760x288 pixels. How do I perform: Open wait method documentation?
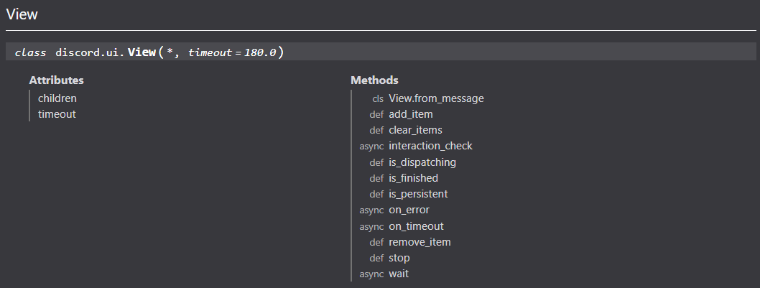[x=399, y=274]
